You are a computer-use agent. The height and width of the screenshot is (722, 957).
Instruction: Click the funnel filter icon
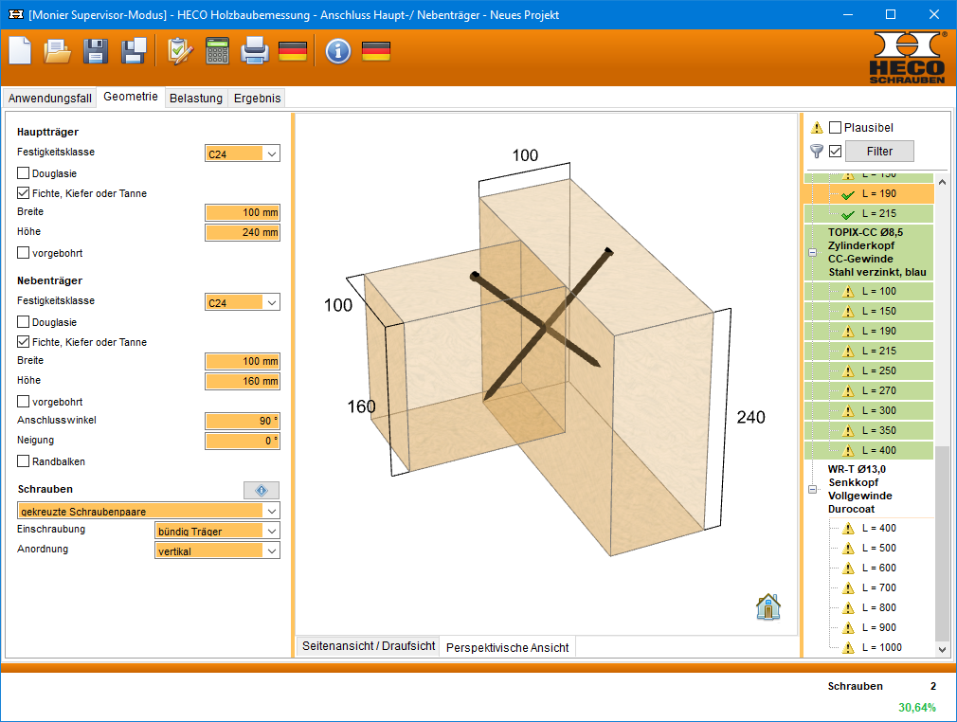816,151
